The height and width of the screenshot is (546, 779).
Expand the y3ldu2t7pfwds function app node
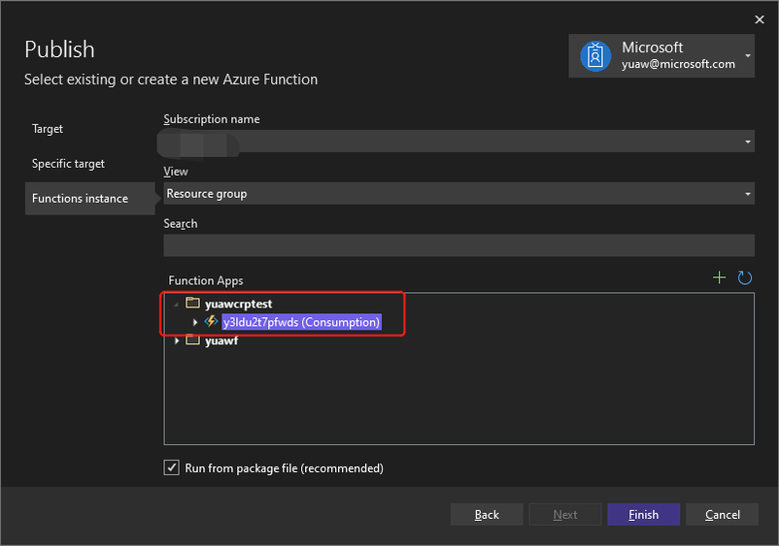194,322
